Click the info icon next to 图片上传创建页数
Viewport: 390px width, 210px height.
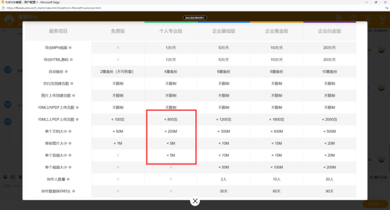click(74, 96)
